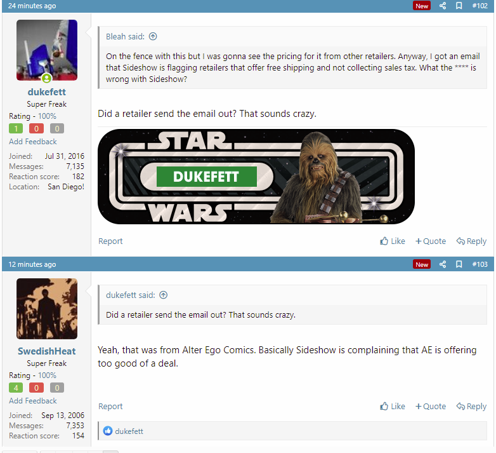This screenshot has width=496, height=453.
Task: Select dukefett's message count 7,135
Action: [x=75, y=166]
